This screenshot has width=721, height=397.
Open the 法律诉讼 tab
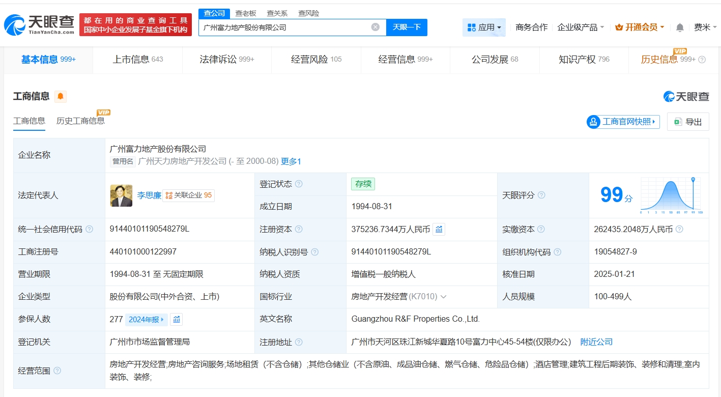tap(227, 60)
